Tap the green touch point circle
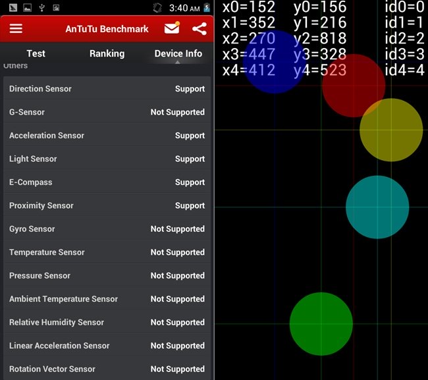The height and width of the screenshot is (380, 428). (x=321, y=324)
